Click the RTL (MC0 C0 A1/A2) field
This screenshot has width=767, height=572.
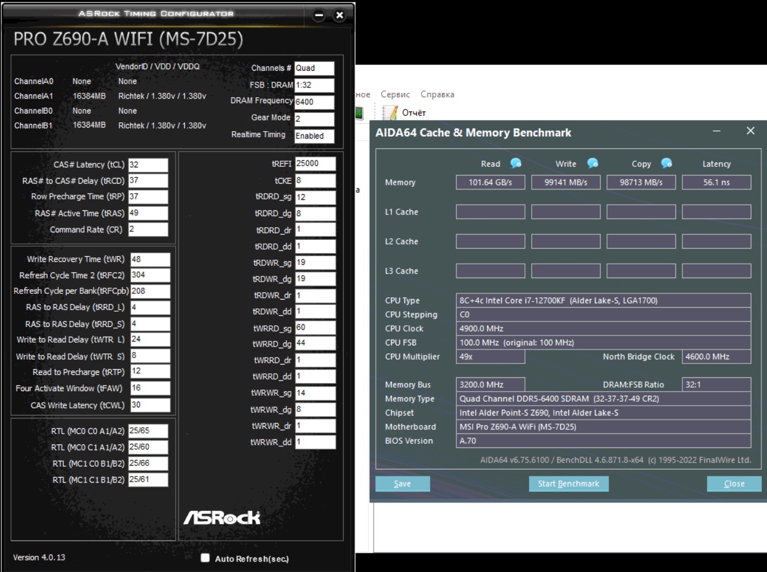coord(148,431)
